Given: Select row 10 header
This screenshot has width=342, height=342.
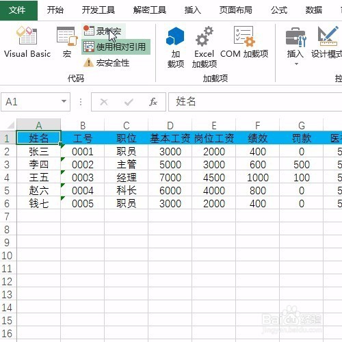Looking at the screenshot, I should 8,255.
